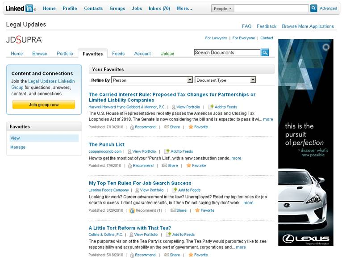Click more link after Punch List summary

236,158
